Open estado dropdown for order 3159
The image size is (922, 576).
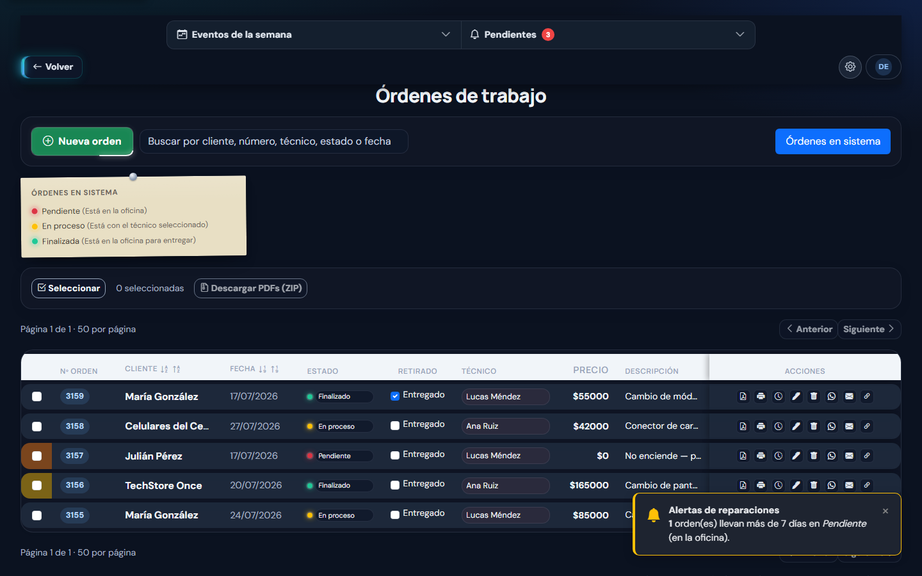click(x=344, y=397)
